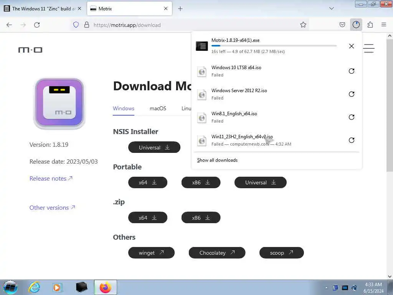Viewport: 393px width, 295px height.
Task: Open the scoop install link
Action: tap(281, 253)
